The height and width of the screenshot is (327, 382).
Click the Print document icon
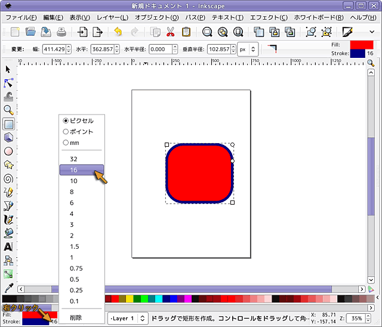[61, 32]
